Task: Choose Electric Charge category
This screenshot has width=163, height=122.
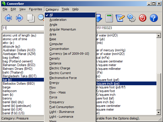Action: click(70, 68)
